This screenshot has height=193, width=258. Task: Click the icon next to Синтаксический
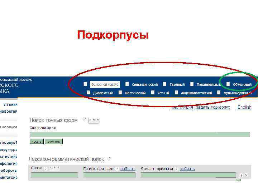click(127, 84)
